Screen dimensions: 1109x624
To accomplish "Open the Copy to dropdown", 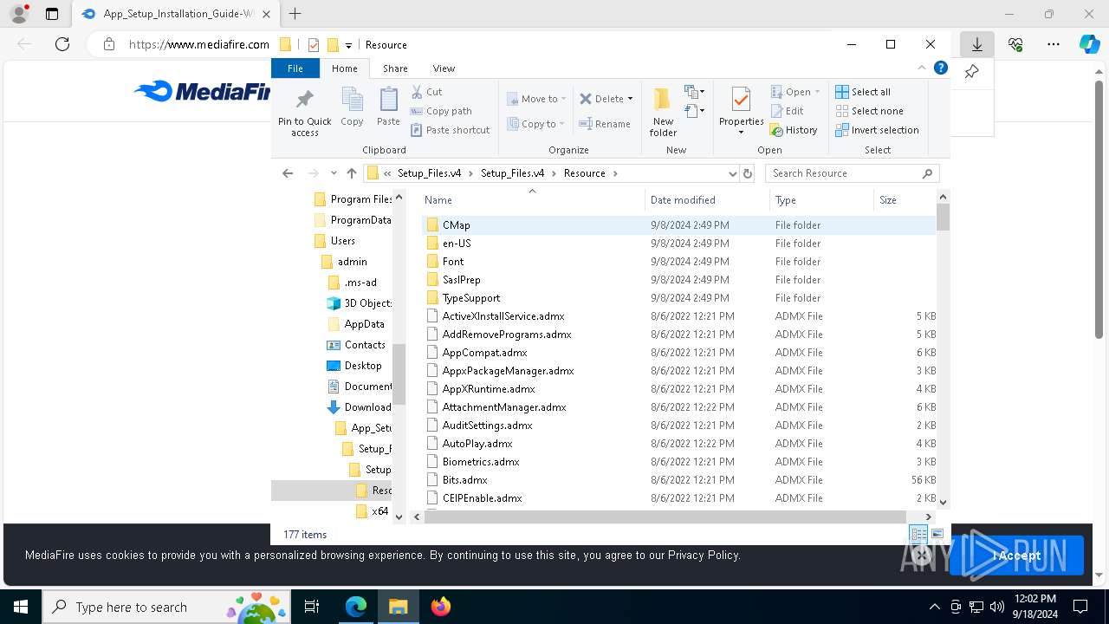I will click(536, 124).
